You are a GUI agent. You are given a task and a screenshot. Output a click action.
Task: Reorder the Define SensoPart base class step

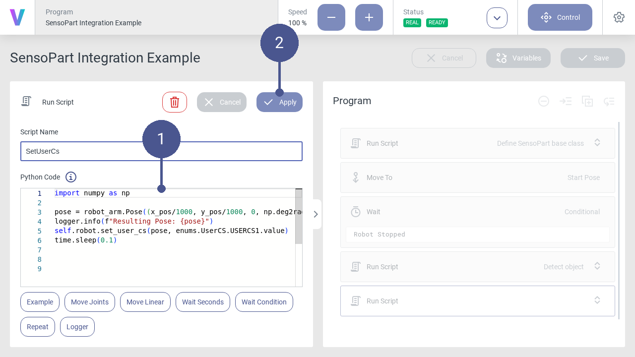pos(597,143)
